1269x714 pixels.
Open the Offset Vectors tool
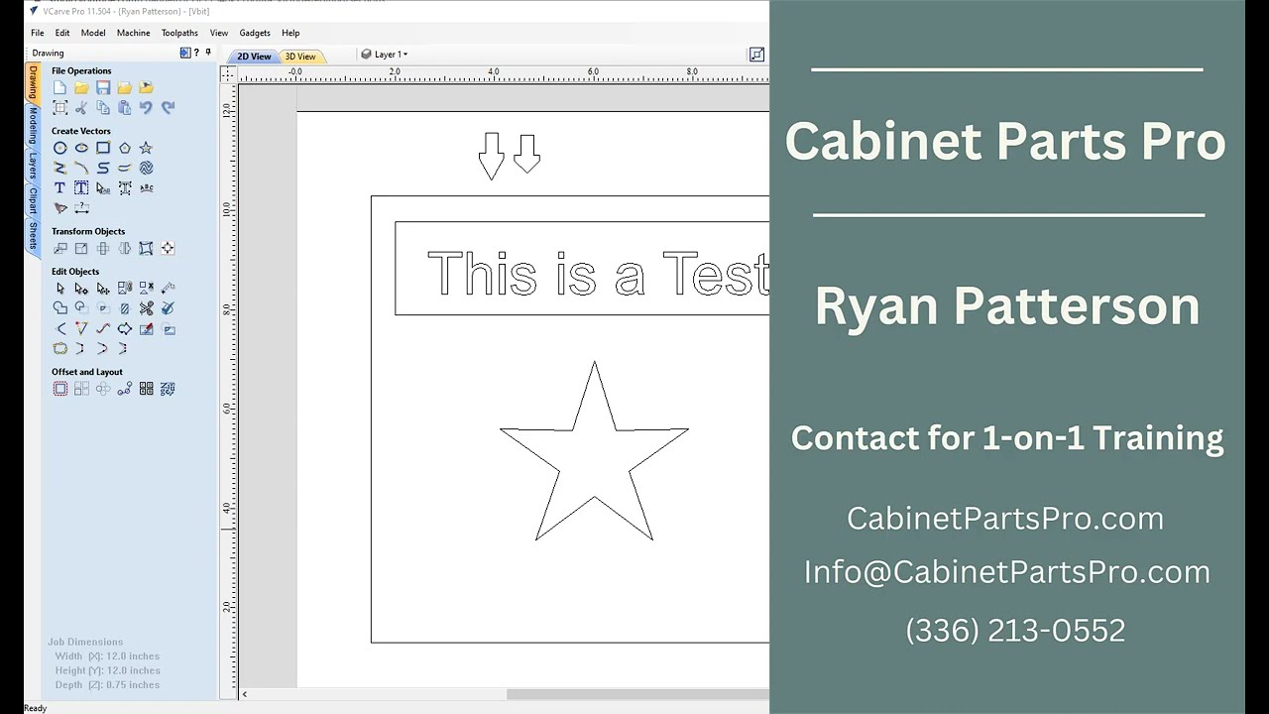[x=60, y=389]
